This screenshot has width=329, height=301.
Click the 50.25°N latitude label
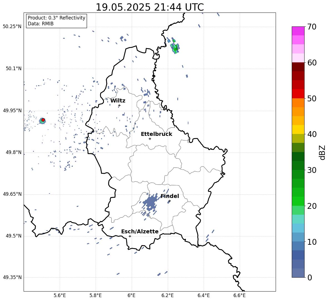(12, 27)
